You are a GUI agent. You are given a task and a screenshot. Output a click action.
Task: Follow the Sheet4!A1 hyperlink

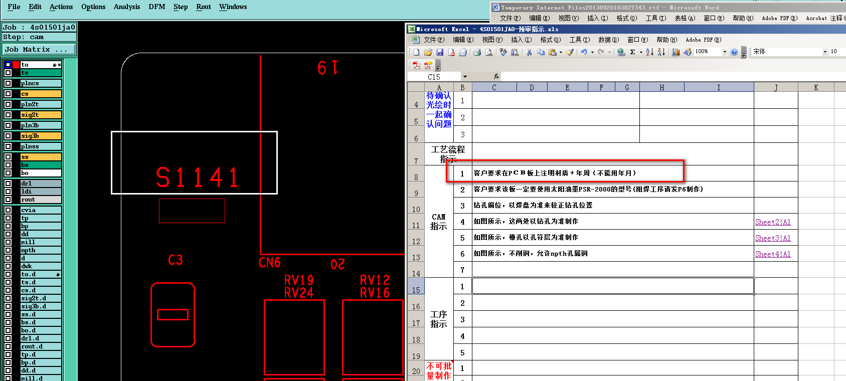[x=773, y=254]
